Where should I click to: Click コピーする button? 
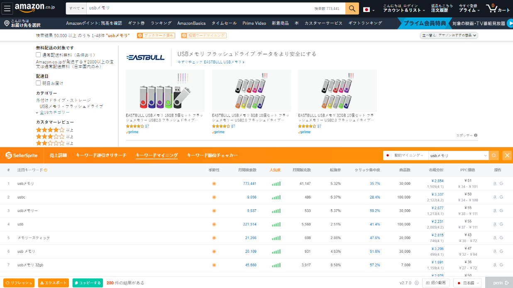point(88,283)
